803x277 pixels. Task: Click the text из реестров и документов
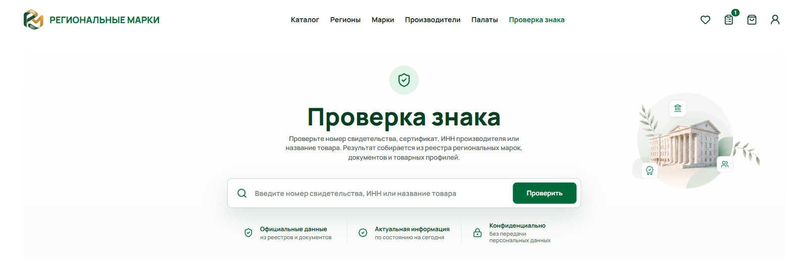(x=296, y=238)
